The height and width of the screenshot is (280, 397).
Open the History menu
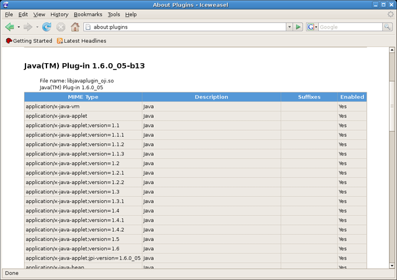[60, 14]
